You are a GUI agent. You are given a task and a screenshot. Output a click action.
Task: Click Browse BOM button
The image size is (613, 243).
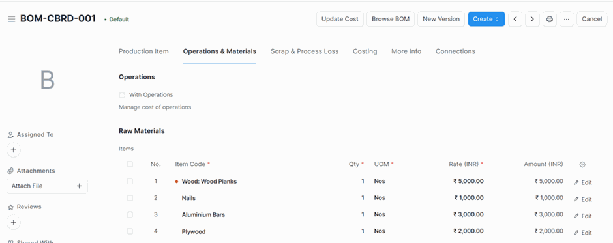391,19
